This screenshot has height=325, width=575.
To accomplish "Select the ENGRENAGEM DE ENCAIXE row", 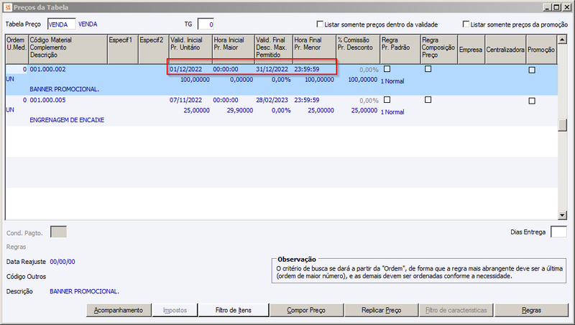I will 282,111.
